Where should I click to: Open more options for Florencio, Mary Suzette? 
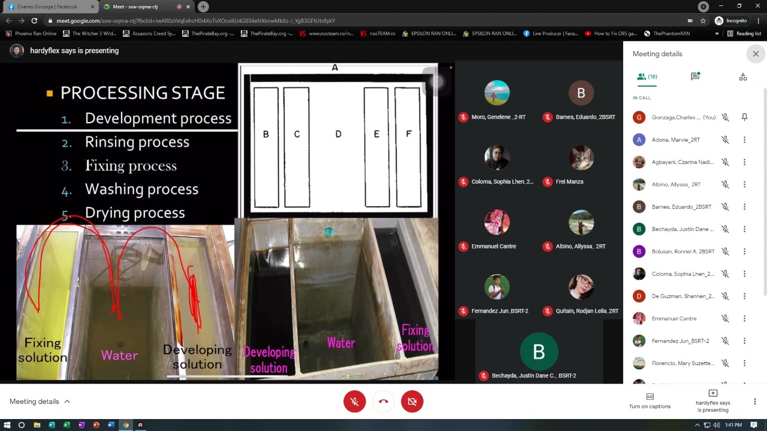[744, 363]
